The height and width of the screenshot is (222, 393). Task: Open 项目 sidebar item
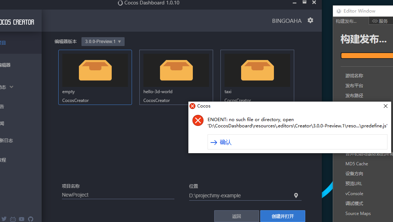21,43
